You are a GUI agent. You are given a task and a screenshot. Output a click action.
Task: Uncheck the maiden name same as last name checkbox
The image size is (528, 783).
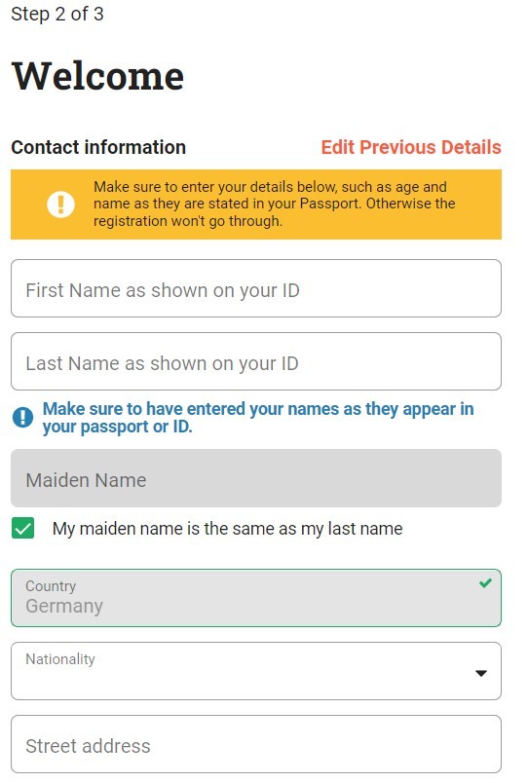pos(23,528)
